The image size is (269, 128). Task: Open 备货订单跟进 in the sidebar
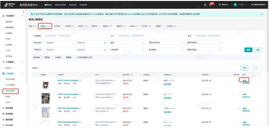coord(10,91)
